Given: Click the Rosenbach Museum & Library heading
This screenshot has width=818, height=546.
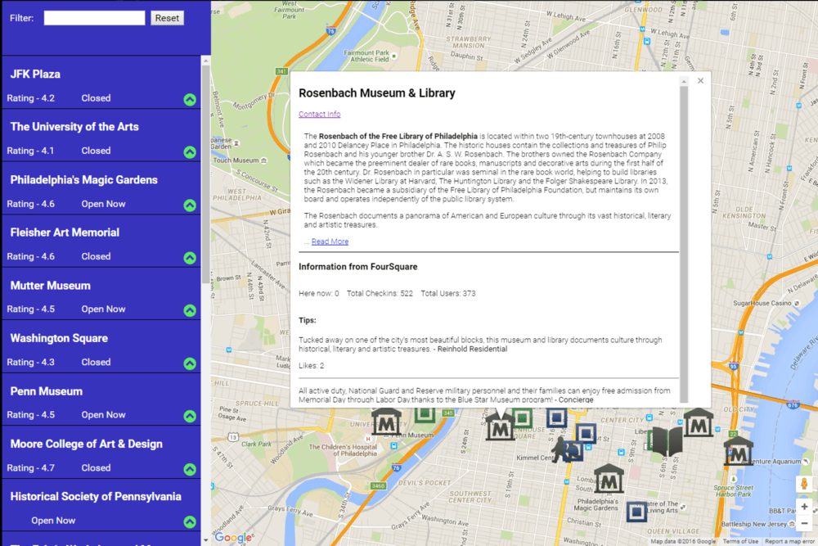Looking at the screenshot, I should (376, 93).
